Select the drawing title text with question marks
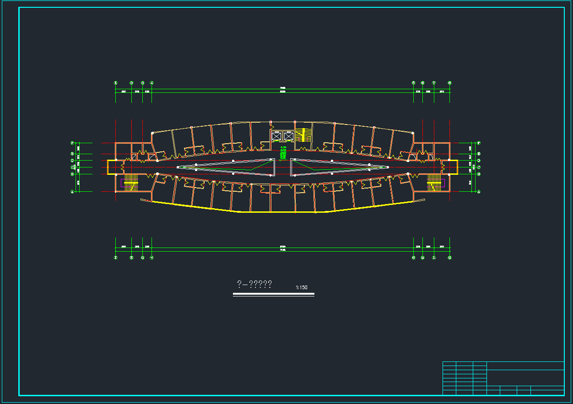Screen dimensions: 573x404 [x=254, y=285]
